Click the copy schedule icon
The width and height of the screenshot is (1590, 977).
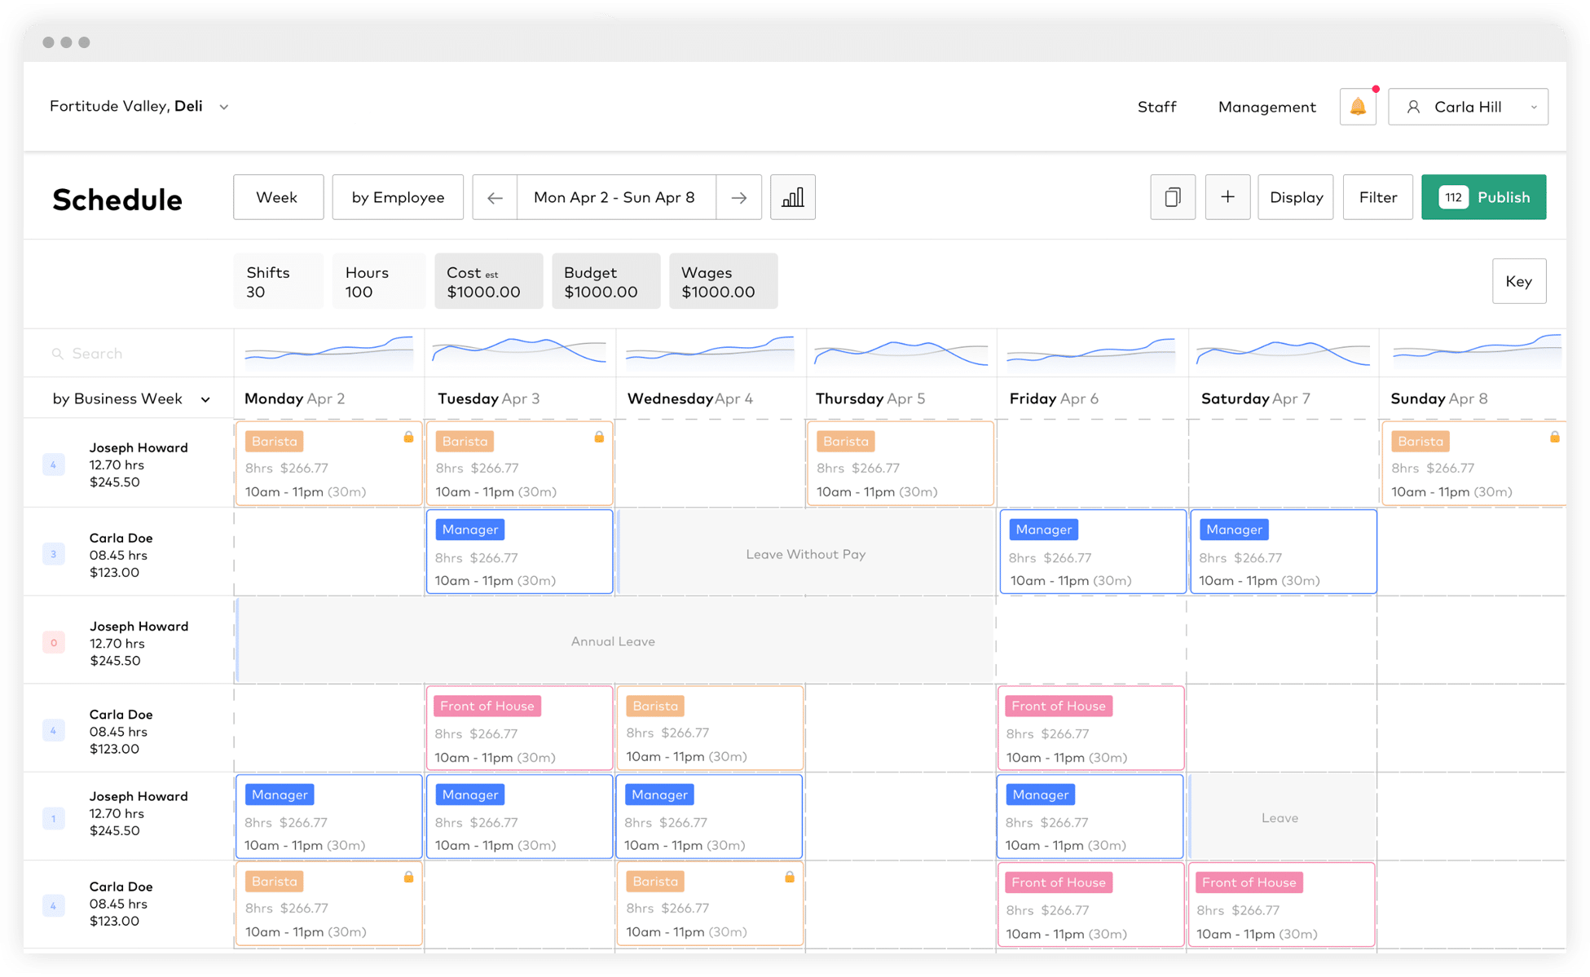point(1172,197)
